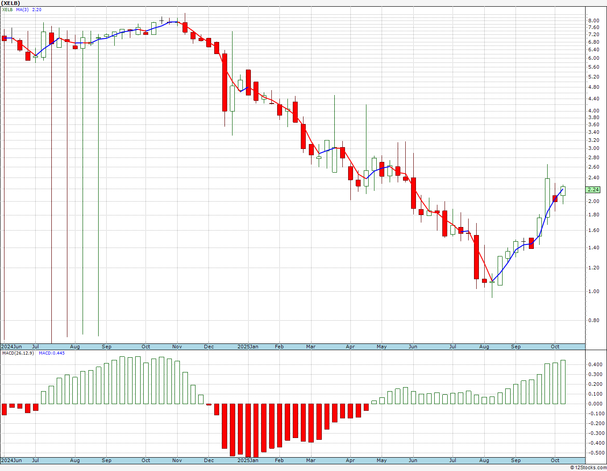Click the 1.00 price axis label
Viewport: 607px width, 471px height.
[594, 291]
